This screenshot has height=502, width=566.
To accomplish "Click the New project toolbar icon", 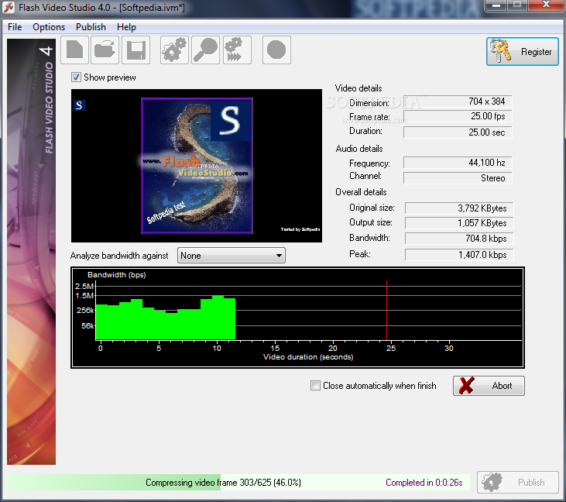I will coord(75,50).
